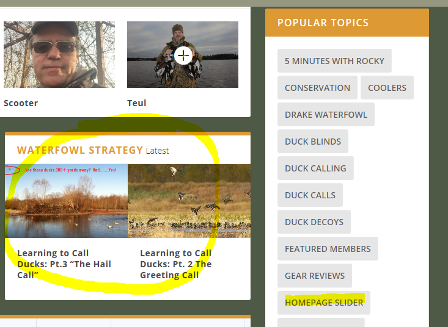Select the Duck Blinds tag

point(312,142)
